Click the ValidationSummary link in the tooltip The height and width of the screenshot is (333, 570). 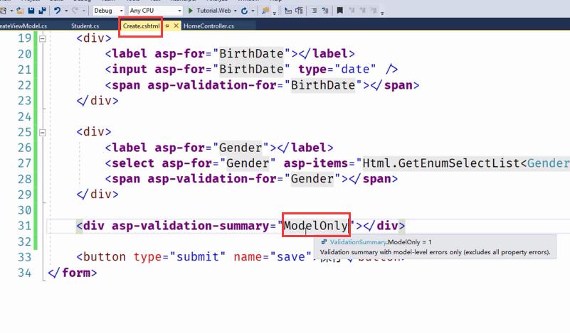pyautogui.click(x=358, y=242)
